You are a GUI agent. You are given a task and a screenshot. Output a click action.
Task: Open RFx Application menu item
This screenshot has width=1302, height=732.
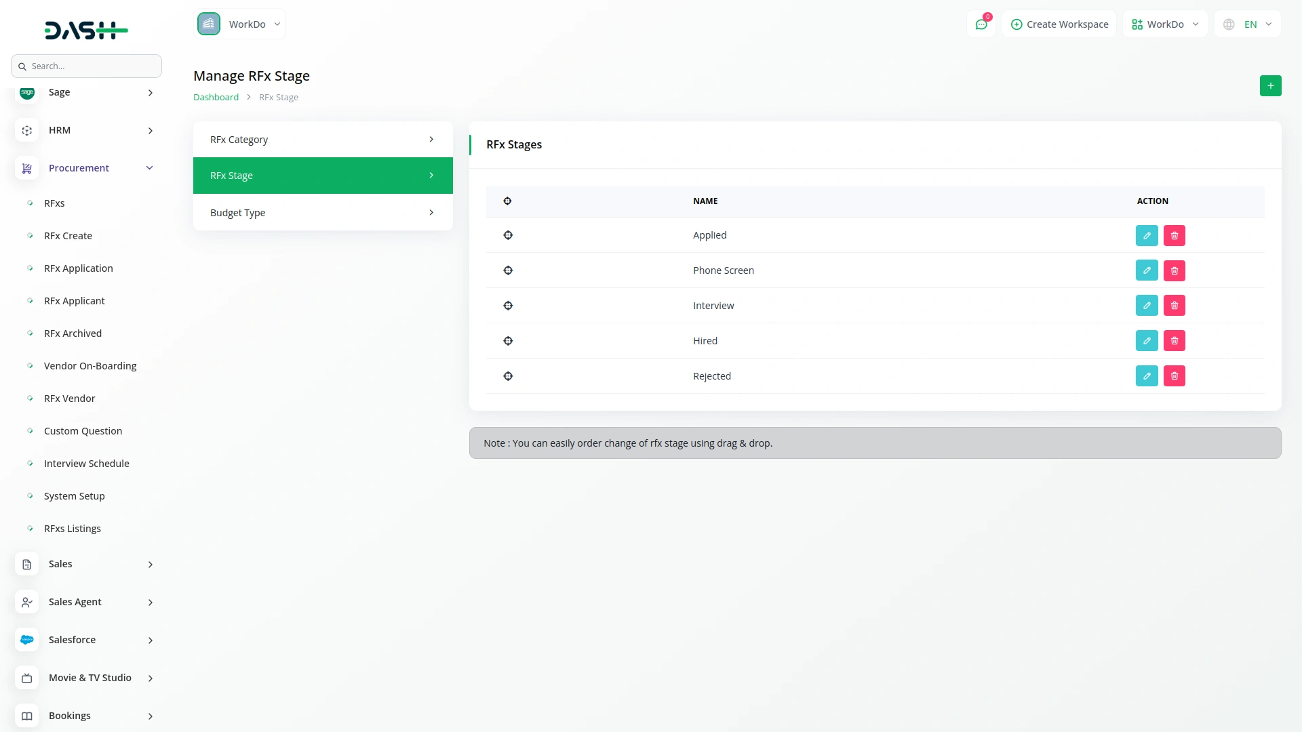(x=79, y=268)
